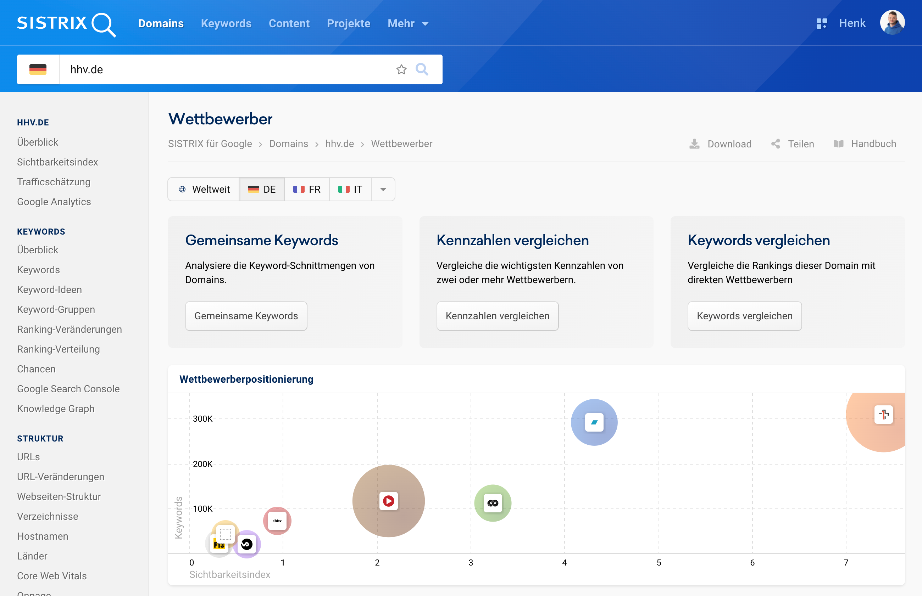Screen dimensions: 922x596
Task: Activate the search magnifier icon in the domain bar
Action: tap(422, 70)
